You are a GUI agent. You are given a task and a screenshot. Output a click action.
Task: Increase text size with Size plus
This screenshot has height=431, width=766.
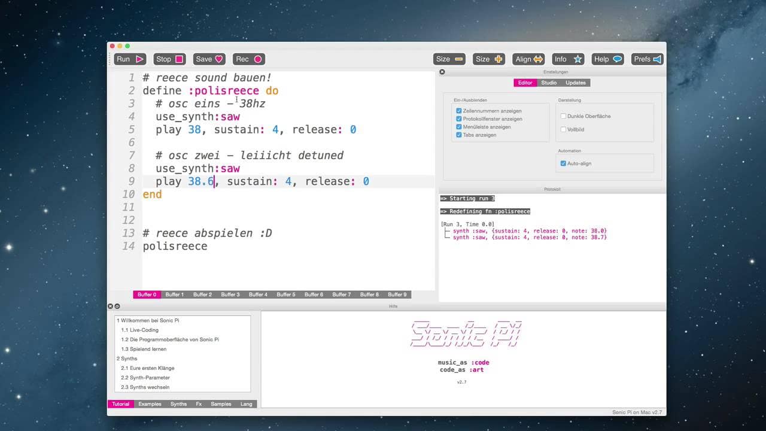pos(489,59)
